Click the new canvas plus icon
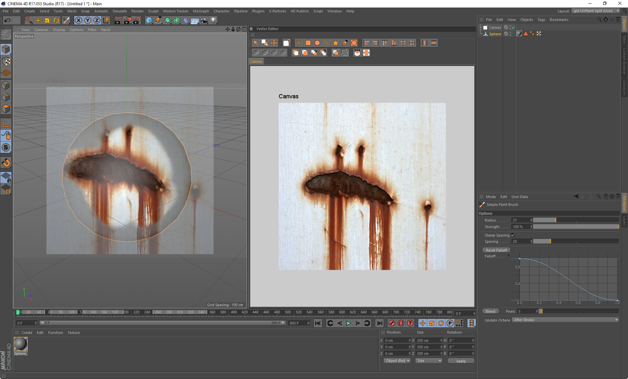The image size is (628, 379). (x=286, y=43)
